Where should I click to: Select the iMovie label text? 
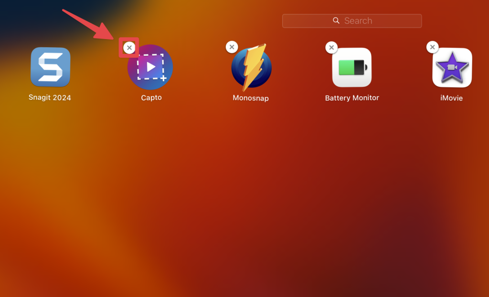pos(452,98)
